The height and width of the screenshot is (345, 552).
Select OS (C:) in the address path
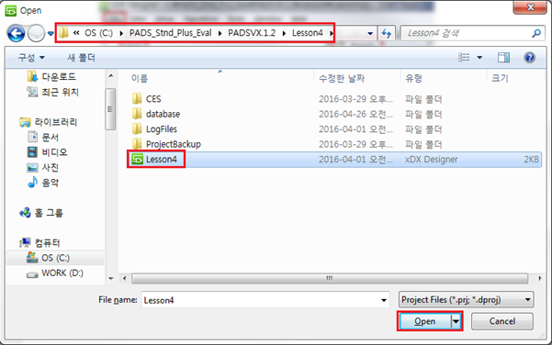pyautogui.click(x=98, y=33)
